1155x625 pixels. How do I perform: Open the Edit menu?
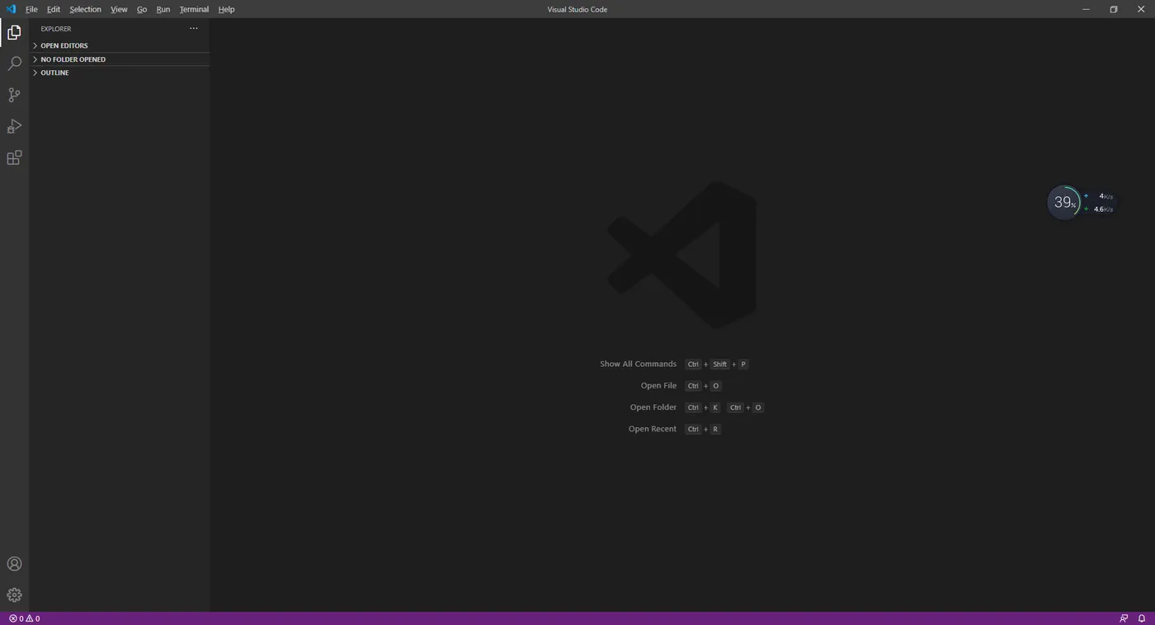pyautogui.click(x=54, y=9)
